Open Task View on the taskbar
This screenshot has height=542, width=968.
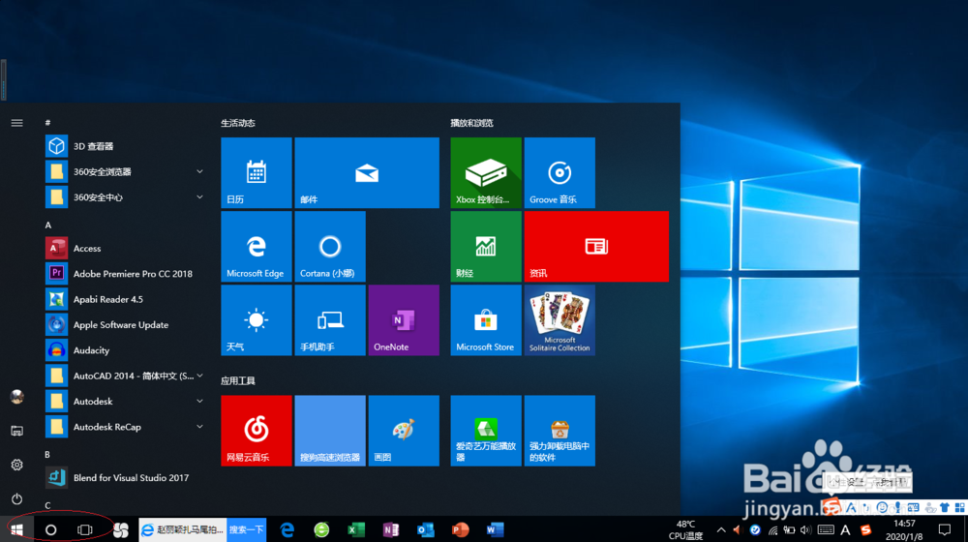click(84, 529)
